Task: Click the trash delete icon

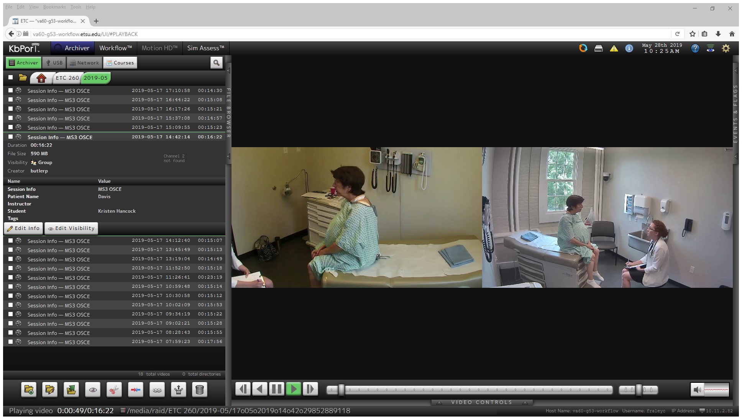Action: coord(200,390)
